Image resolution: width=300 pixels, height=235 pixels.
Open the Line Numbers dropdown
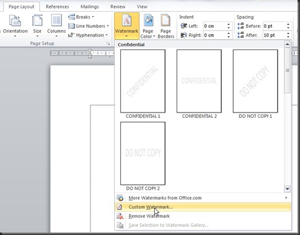(89, 26)
